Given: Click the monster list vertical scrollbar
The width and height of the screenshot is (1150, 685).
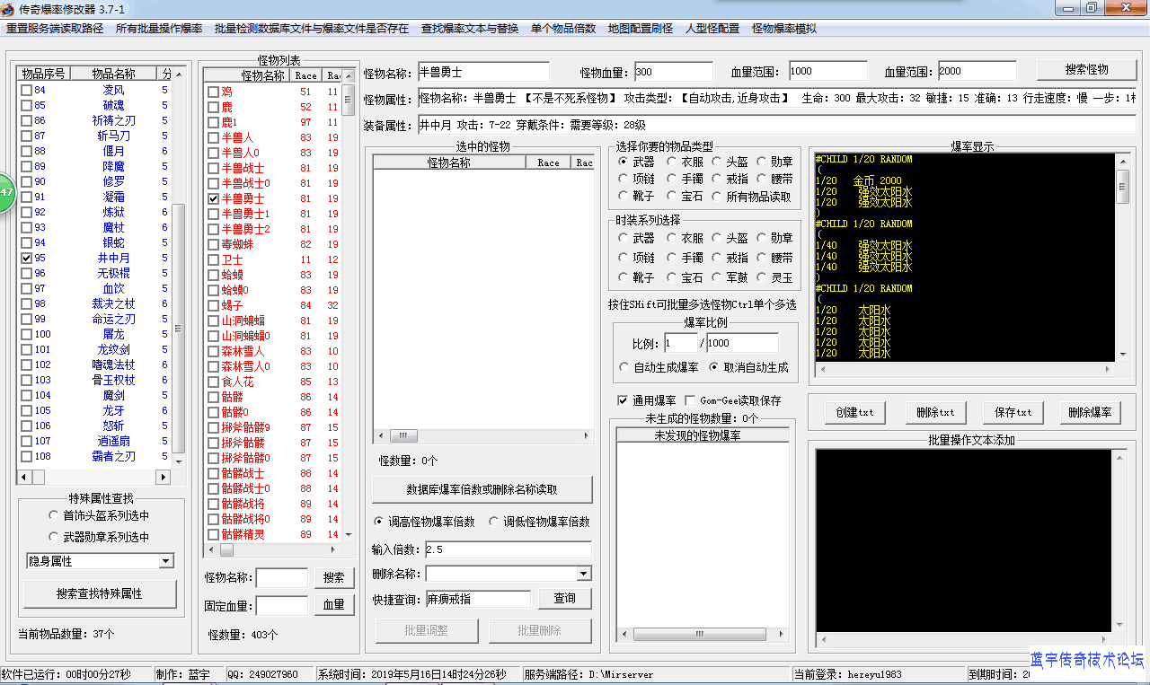Looking at the screenshot, I should pos(348,269).
